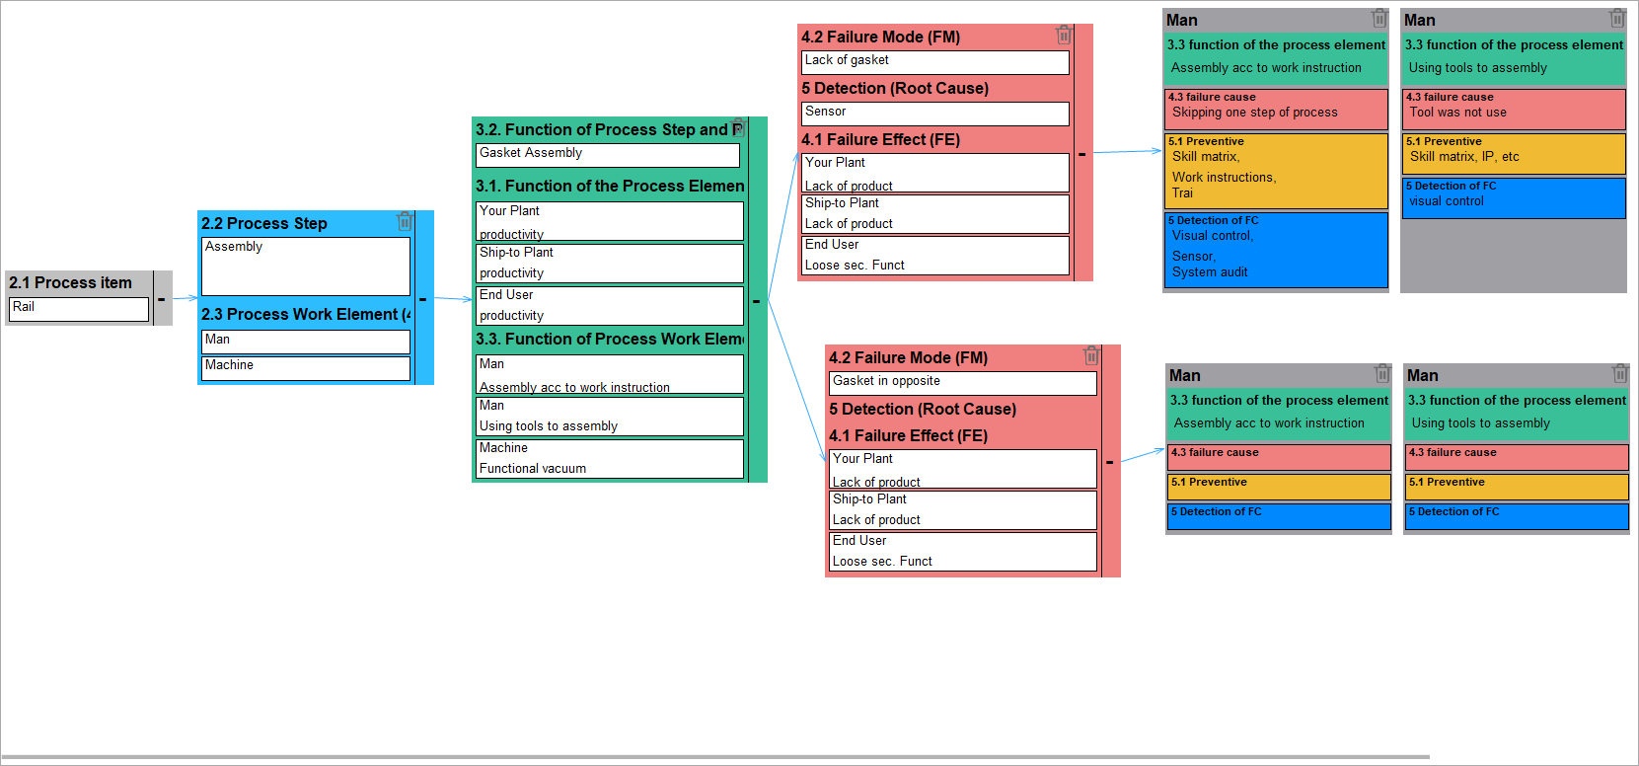
Task: Collapse the 2.2 Process Step node
Action: (x=423, y=298)
